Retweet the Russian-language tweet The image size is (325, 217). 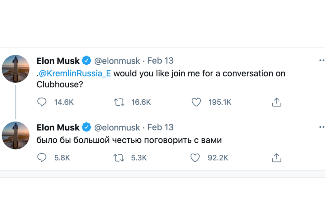point(119,158)
